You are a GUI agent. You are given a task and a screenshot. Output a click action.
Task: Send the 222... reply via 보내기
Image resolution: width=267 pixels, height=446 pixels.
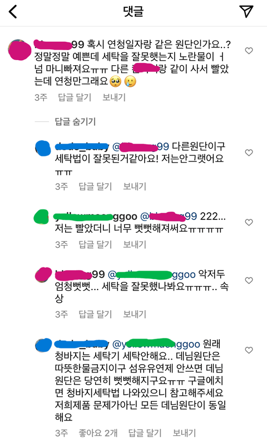coord(135,244)
